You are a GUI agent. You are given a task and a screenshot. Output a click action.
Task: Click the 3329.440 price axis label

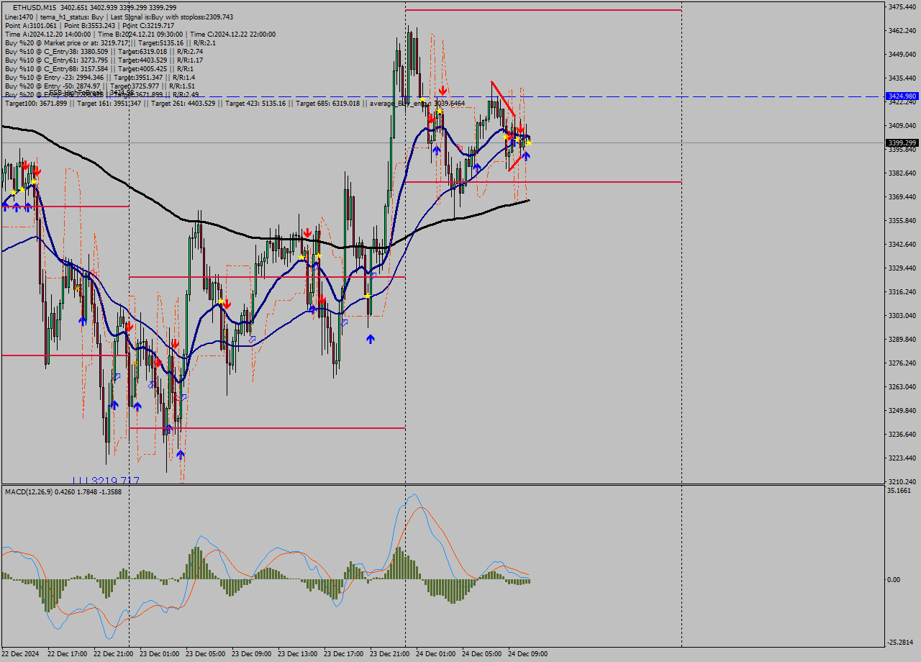(902, 268)
